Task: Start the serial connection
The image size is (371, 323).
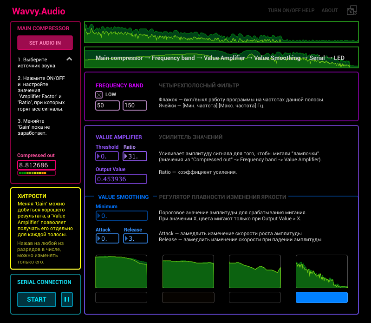Action: (x=37, y=299)
